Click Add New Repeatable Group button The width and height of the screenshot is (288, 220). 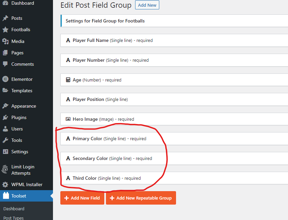coord(141,198)
